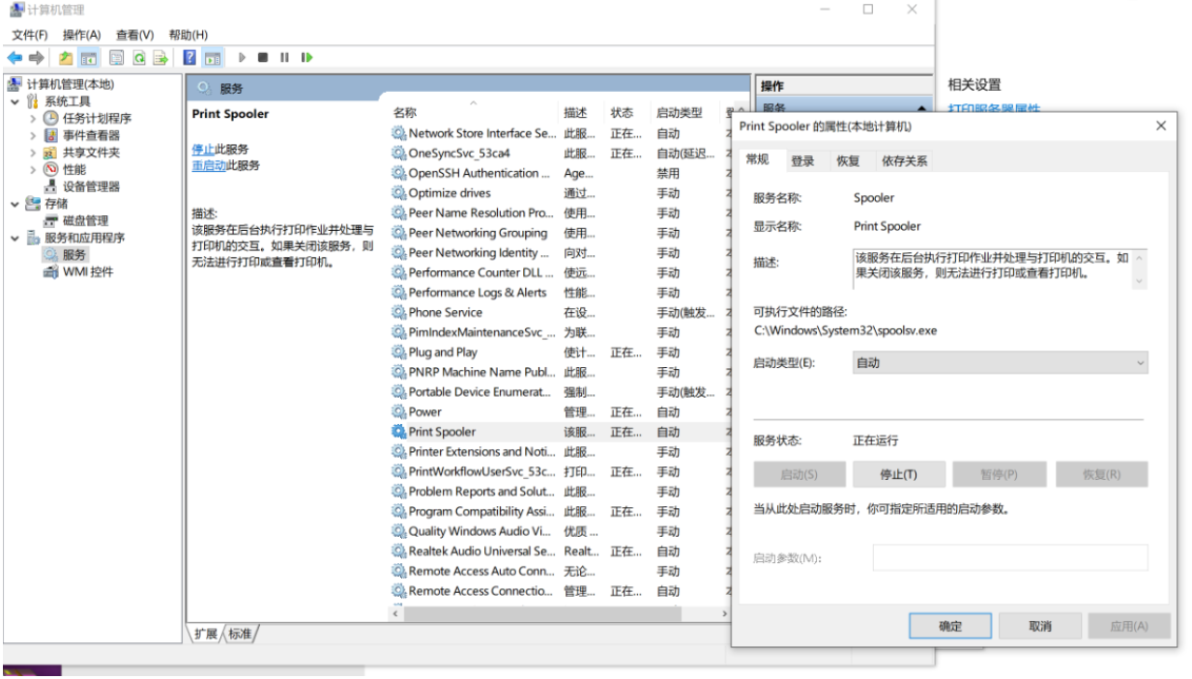Viewport: 1192px width, 679px height.
Task: Open the blue Help question mark icon
Action: point(190,58)
